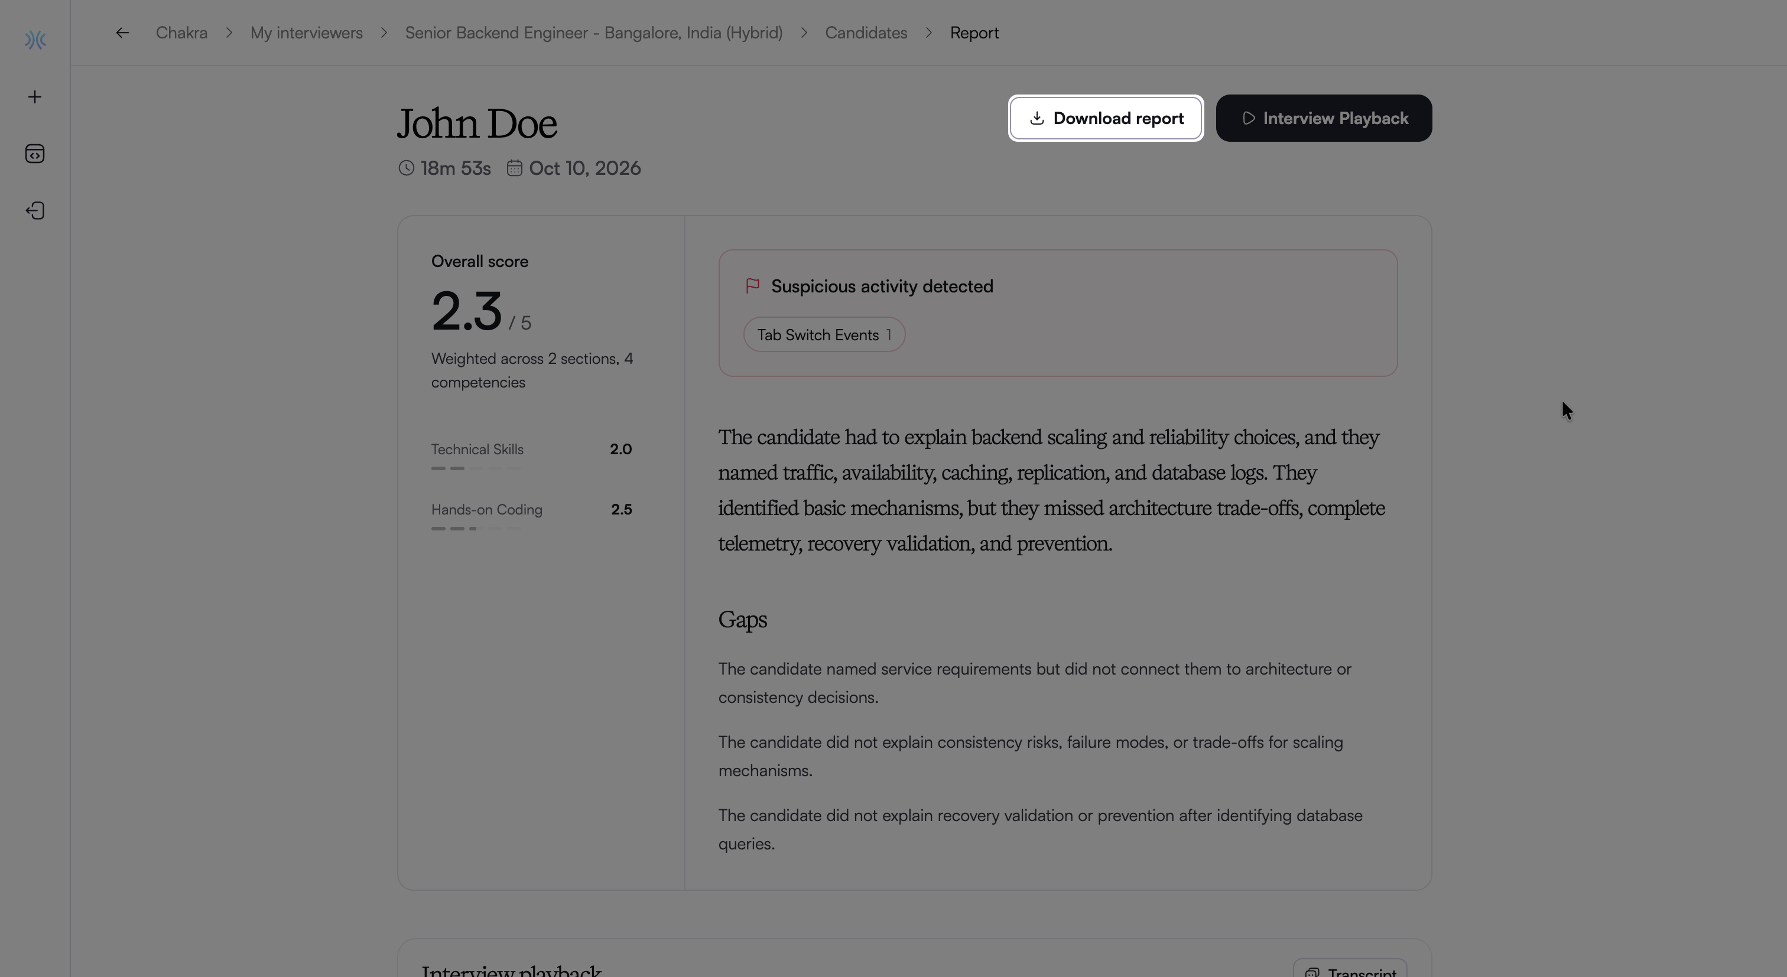Create new item with plus icon
Screen dimensions: 1787x977
coord(35,97)
